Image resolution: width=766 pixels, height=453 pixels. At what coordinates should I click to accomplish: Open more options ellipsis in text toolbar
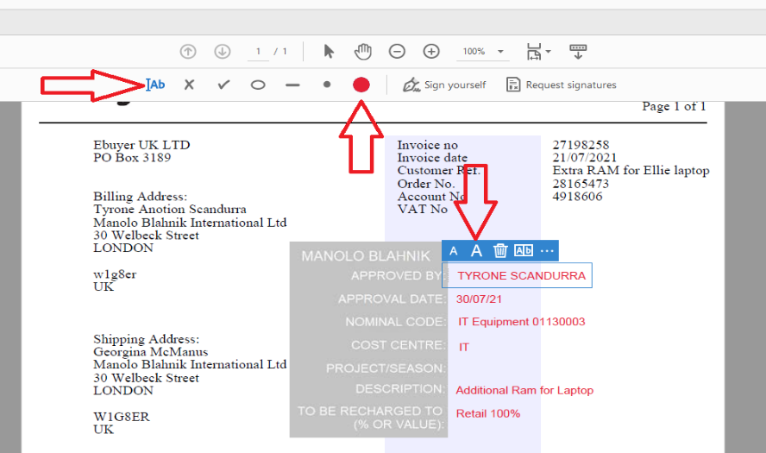[x=547, y=251]
